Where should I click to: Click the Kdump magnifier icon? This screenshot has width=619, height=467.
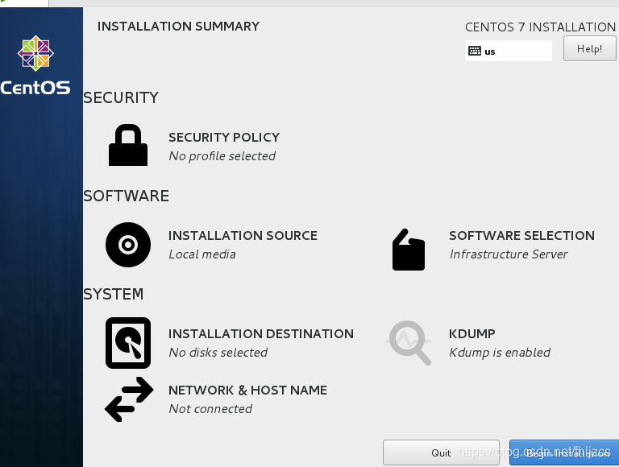coord(409,343)
